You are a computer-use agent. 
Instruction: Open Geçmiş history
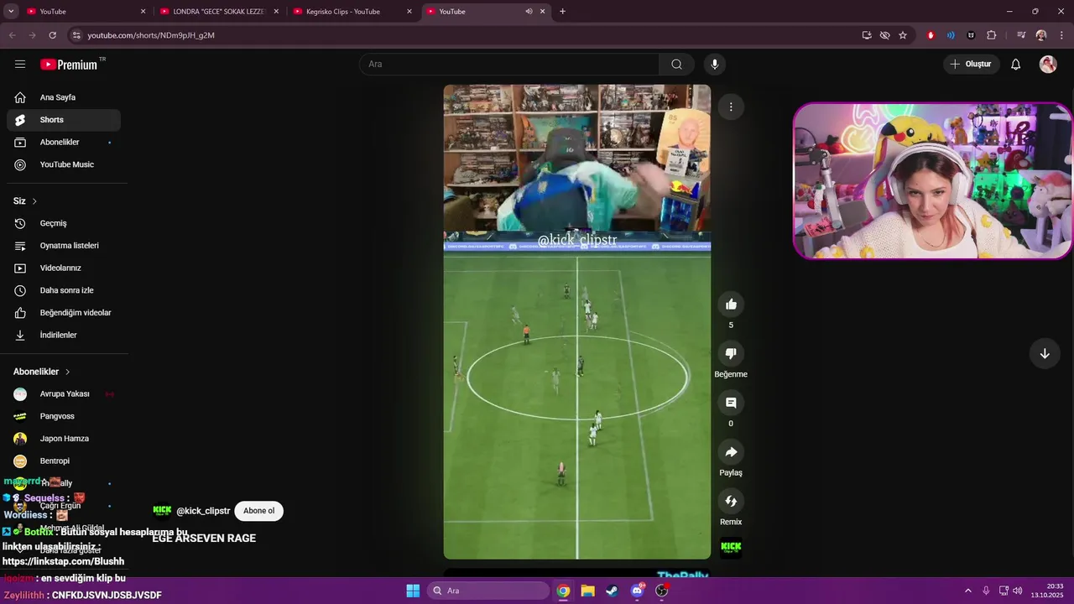64,223
